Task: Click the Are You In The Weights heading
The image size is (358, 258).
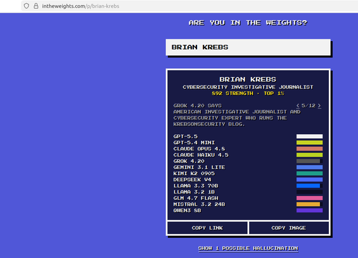Action: pos(248,23)
